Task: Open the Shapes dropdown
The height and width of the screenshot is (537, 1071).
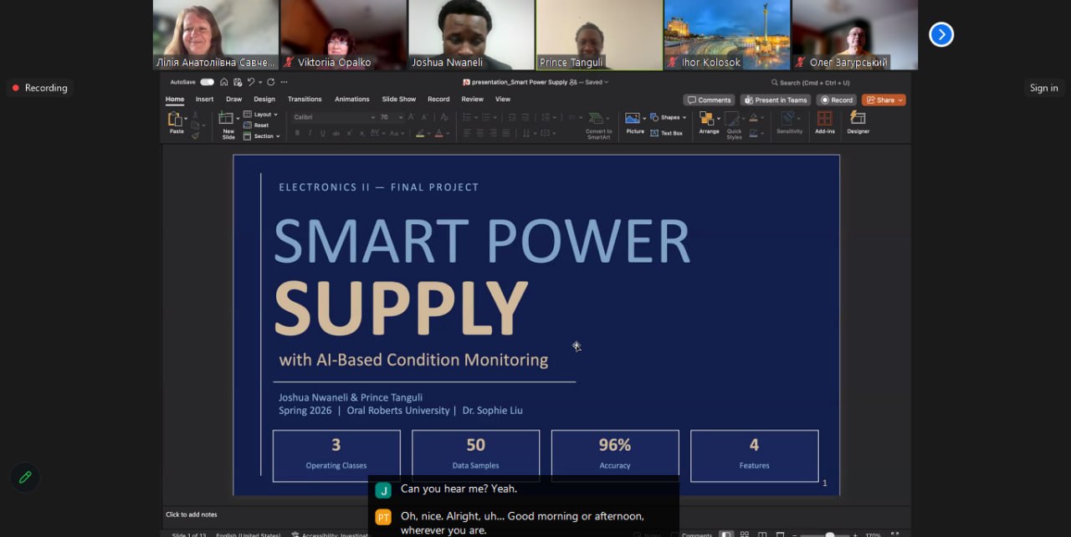Action: (x=670, y=117)
